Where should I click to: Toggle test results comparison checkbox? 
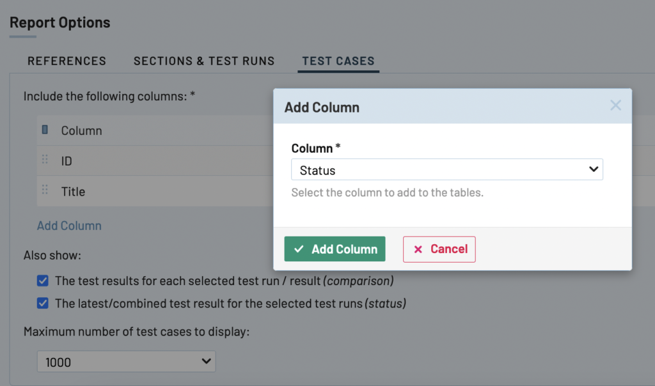click(43, 281)
